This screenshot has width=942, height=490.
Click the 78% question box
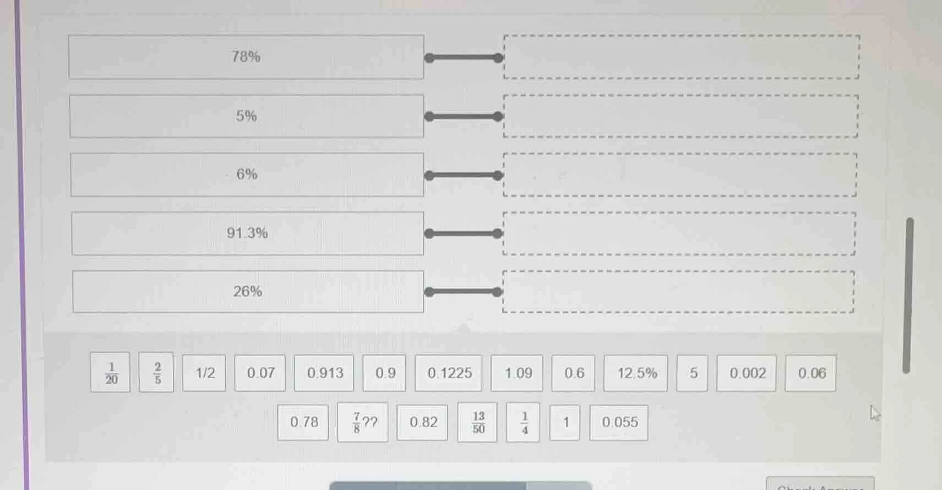[x=246, y=57]
